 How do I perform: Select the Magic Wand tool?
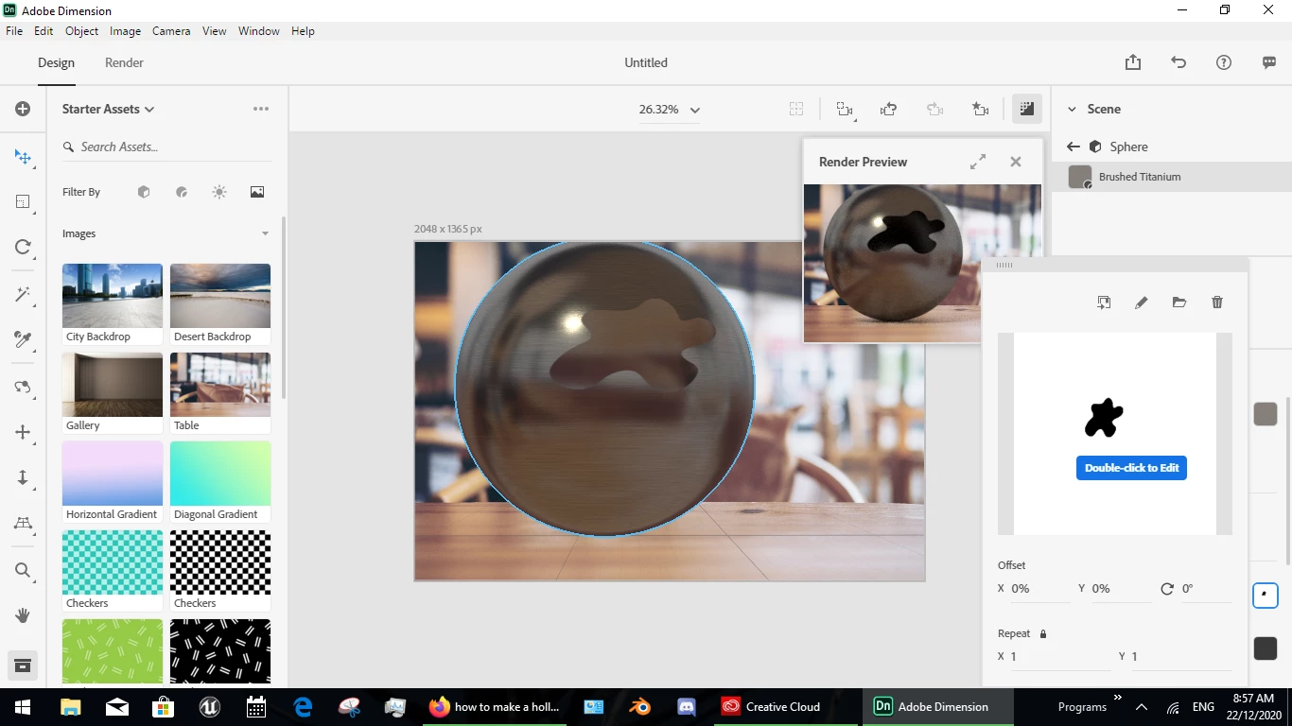coord(23,294)
